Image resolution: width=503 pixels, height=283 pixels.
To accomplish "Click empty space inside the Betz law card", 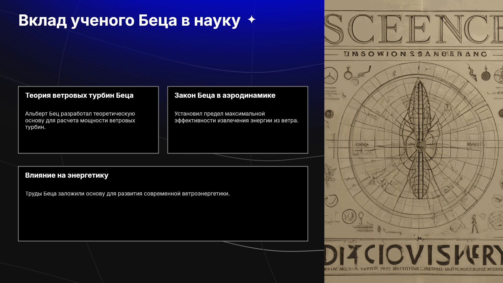I will pyautogui.click(x=237, y=139).
